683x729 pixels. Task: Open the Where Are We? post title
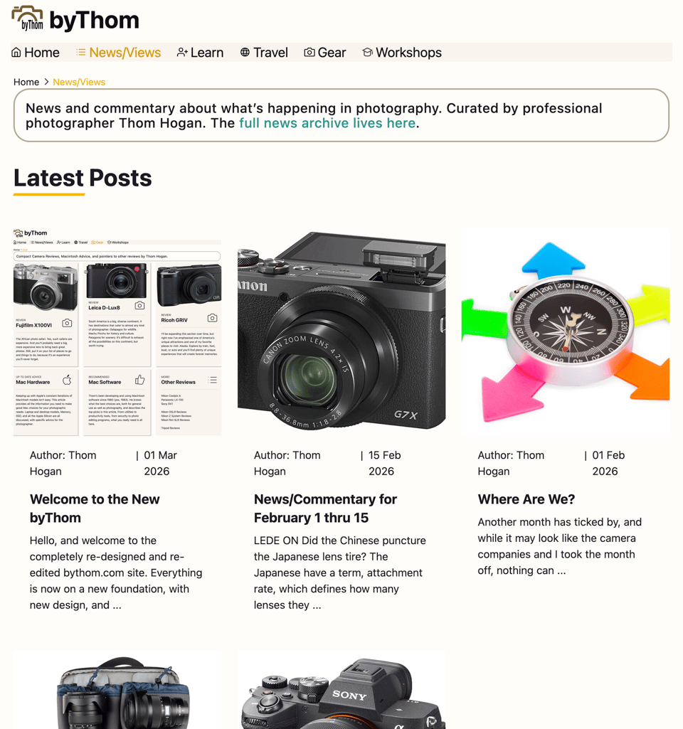pos(526,499)
